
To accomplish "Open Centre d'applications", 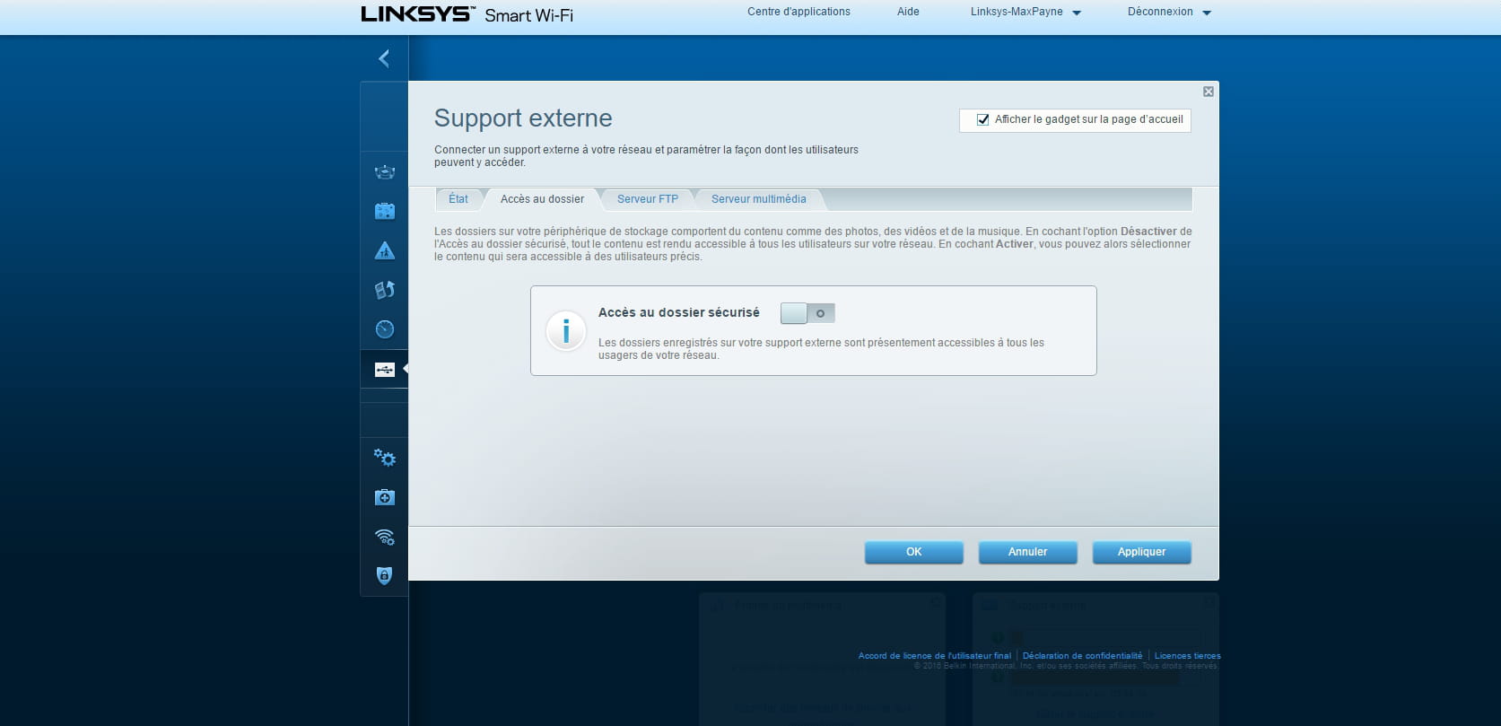I will pyautogui.click(x=798, y=12).
